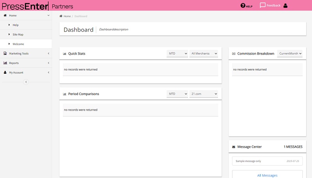Open the Sample message only entry

(x=267, y=161)
